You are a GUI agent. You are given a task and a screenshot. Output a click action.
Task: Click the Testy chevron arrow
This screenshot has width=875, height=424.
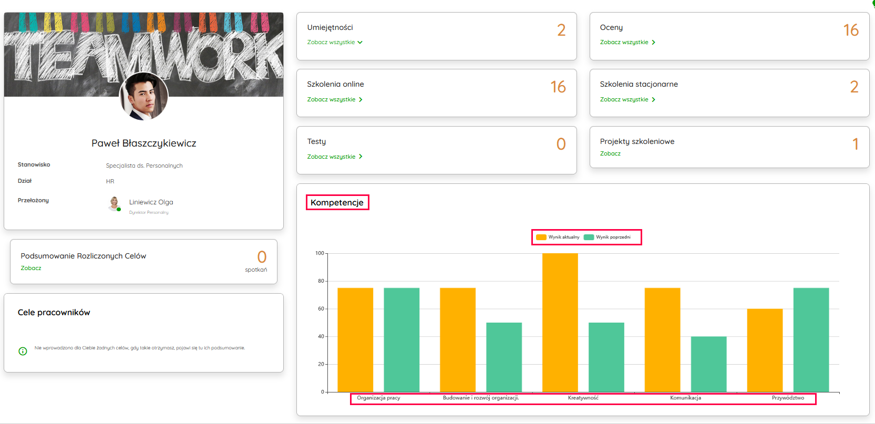click(x=361, y=157)
